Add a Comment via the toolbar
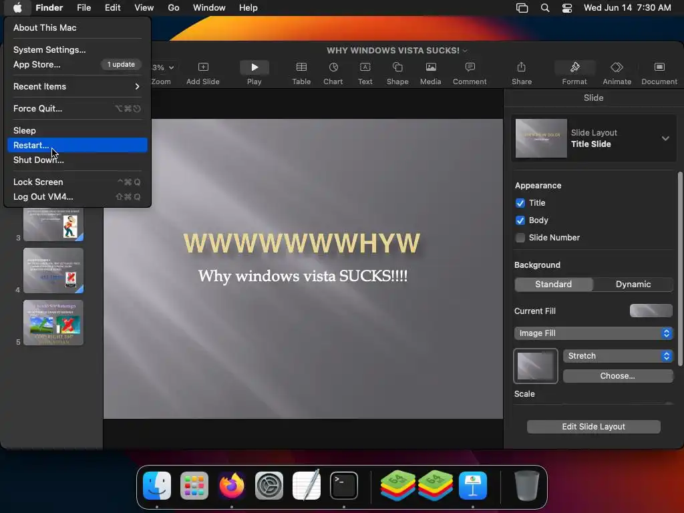This screenshot has width=684, height=513. [x=470, y=67]
